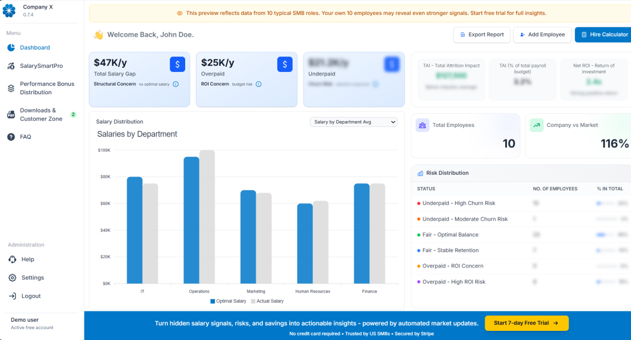Click the Risk Distribution chart icon
Image resolution: width=631 pixels, height=340 pixels.
pos(421,173)
